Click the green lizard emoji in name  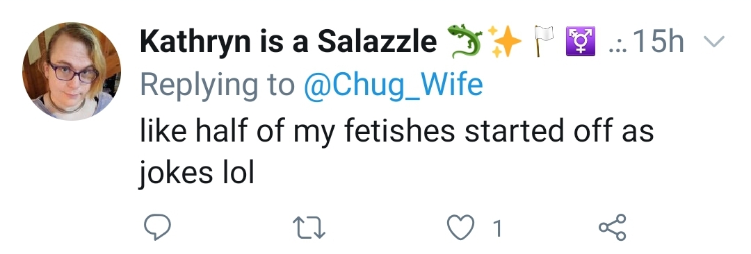click(465, 42)
